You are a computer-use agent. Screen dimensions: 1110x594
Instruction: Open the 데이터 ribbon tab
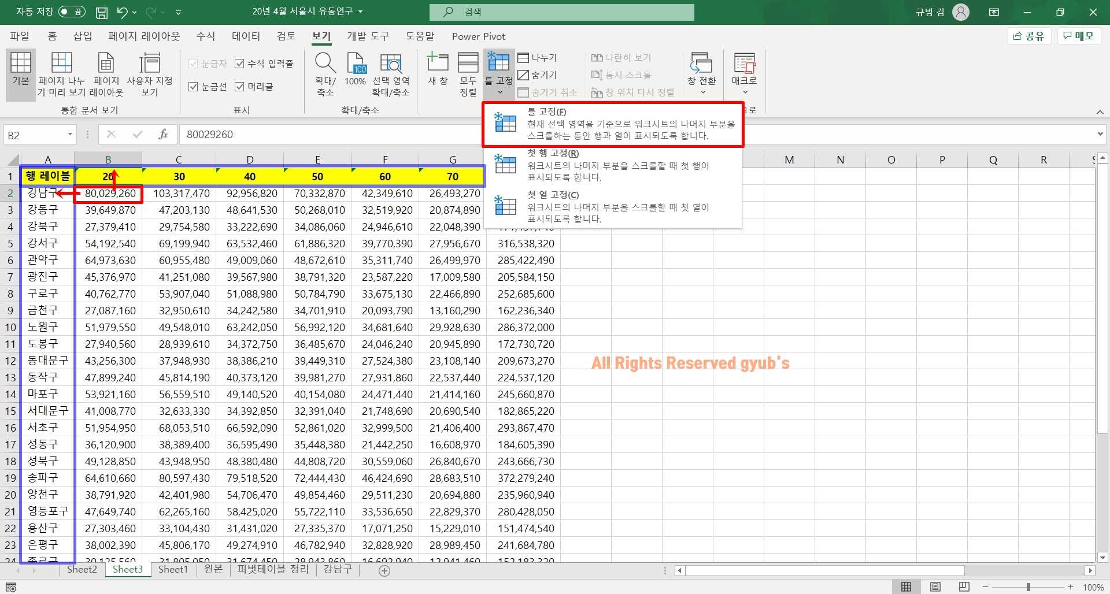point(246,36)
